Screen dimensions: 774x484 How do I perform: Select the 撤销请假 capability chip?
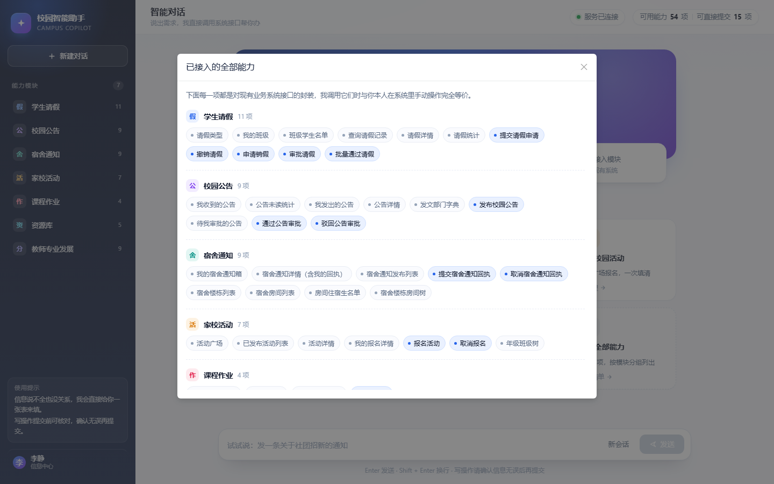tap(207, 154)
